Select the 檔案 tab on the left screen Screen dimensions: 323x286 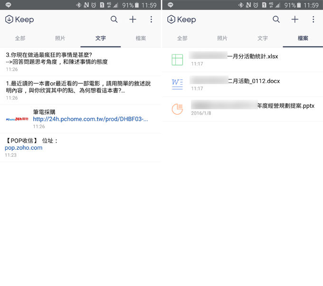coord(141,38)
